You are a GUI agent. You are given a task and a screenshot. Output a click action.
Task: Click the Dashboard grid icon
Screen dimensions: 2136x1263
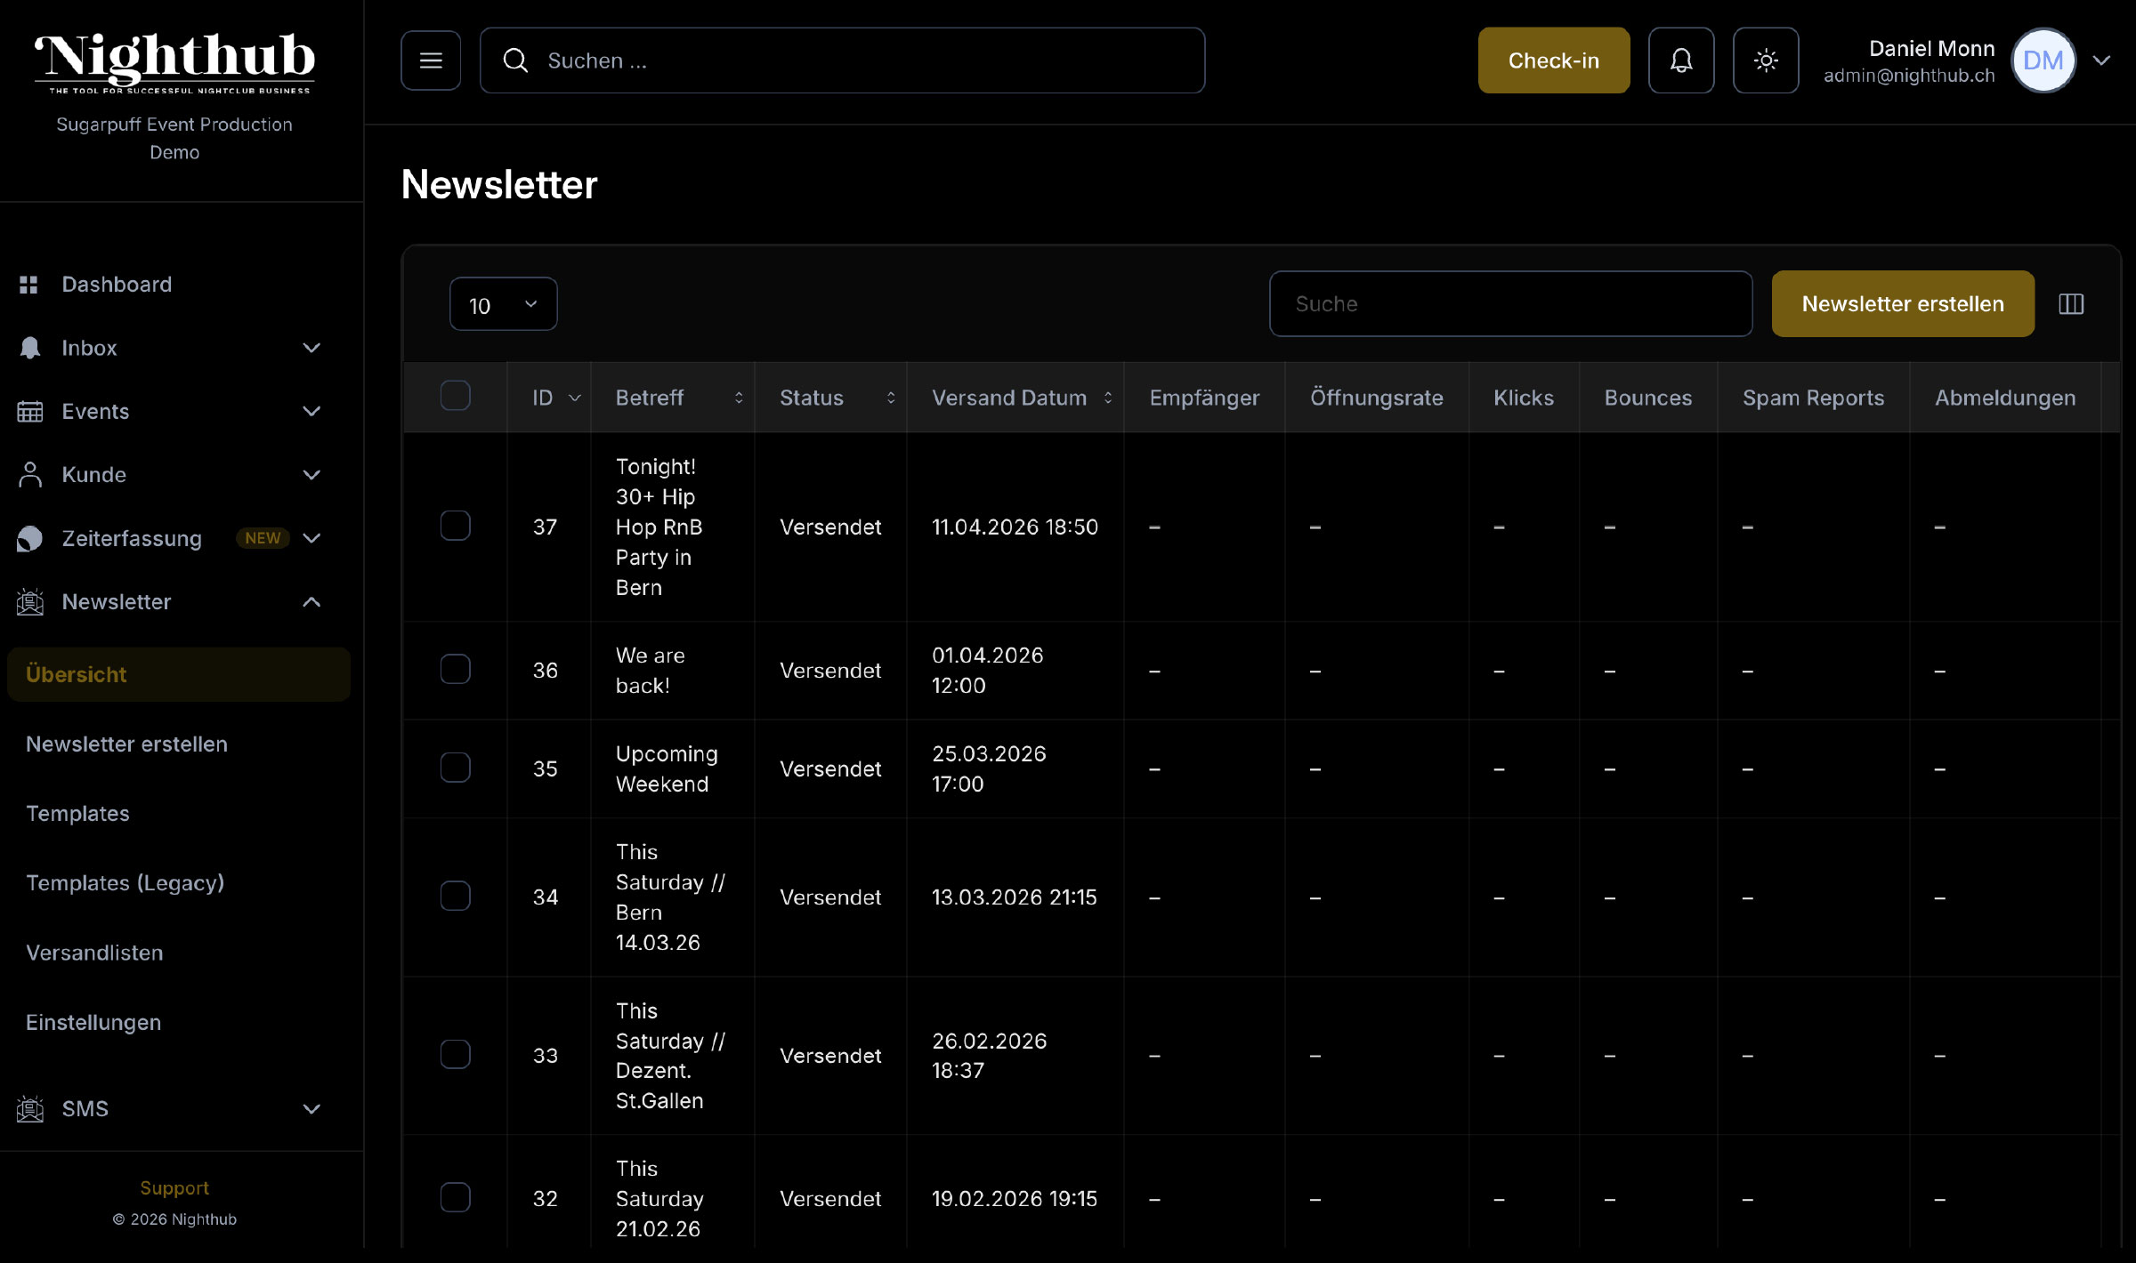[28, 285]
